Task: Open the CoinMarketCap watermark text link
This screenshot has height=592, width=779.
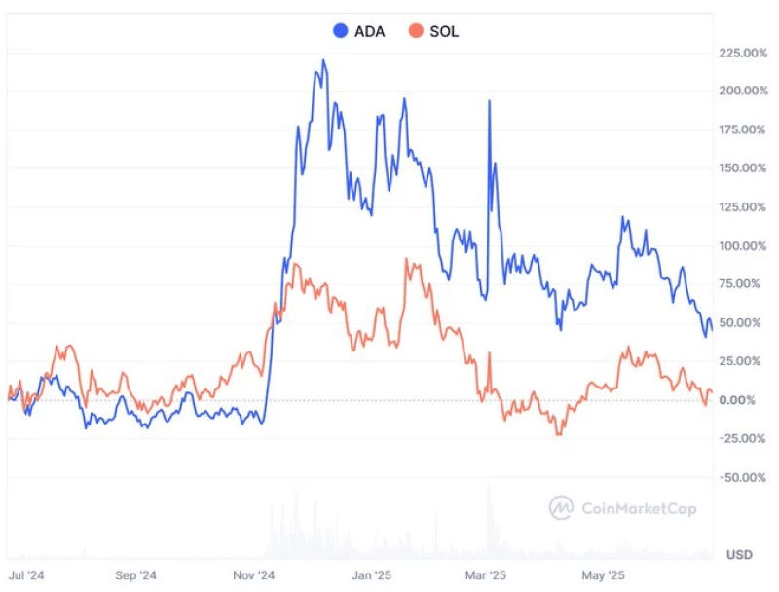Action: [638, 507]
